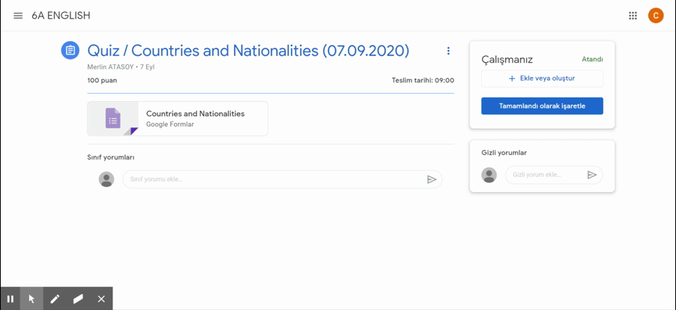This screenshot has width=676, height=310.
Task: Select the cursor pointer tool
Action: [31, 299]
